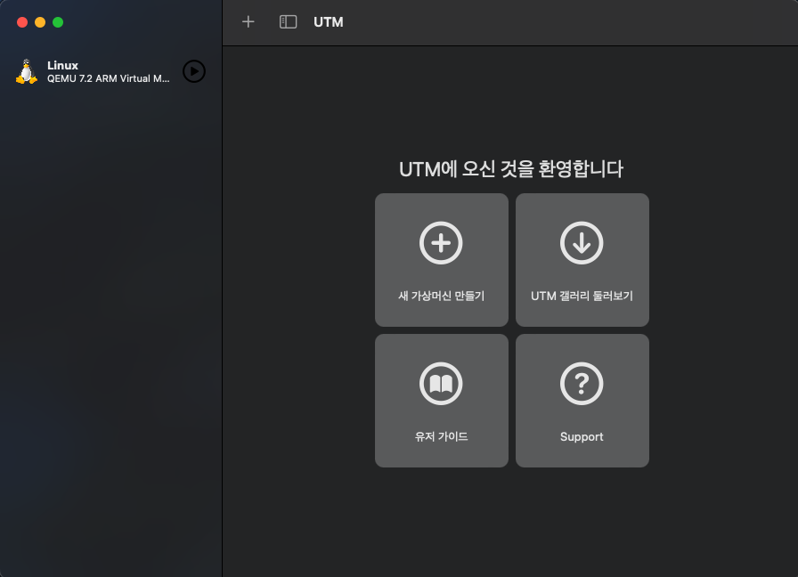Maximize the UTM window with green button
Image resolution: width=798 pixels, height=577 pixels.
point(58,22)
